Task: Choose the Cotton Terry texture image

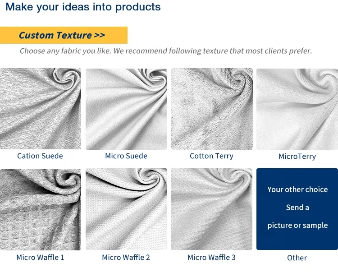Action: (x=212, y=109)
